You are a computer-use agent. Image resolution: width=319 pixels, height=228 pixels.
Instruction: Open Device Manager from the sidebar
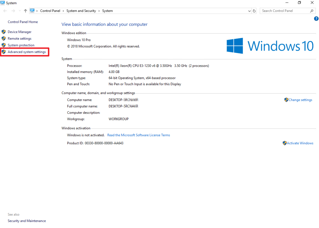click(x=20, y=32)
